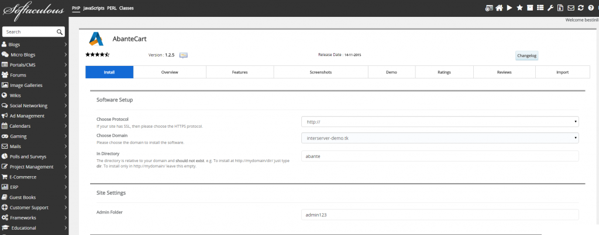Open backups zip file icon

pos(560,8)
